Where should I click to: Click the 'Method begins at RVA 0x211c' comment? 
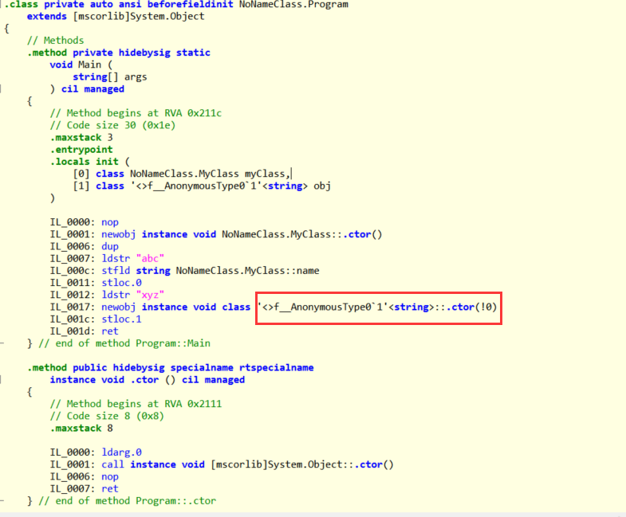[136, 113]
